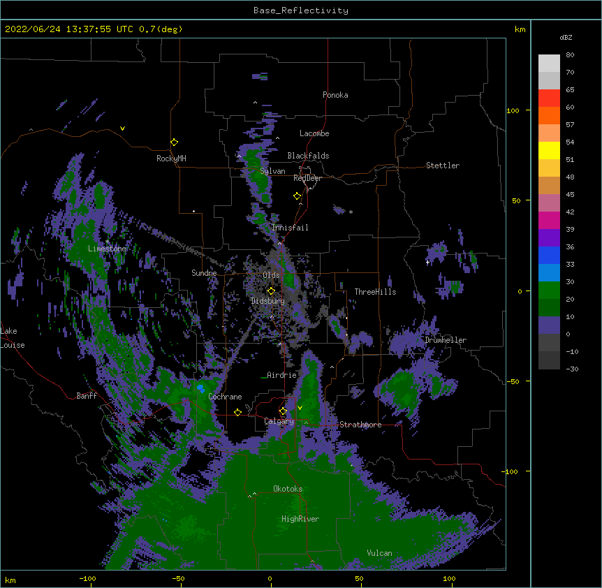
Task: Click the Blackfalds label
Action: click(308, 156)
